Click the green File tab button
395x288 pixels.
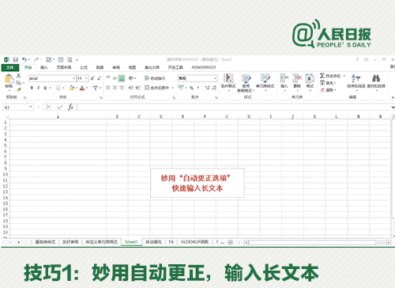click(10, 67)
